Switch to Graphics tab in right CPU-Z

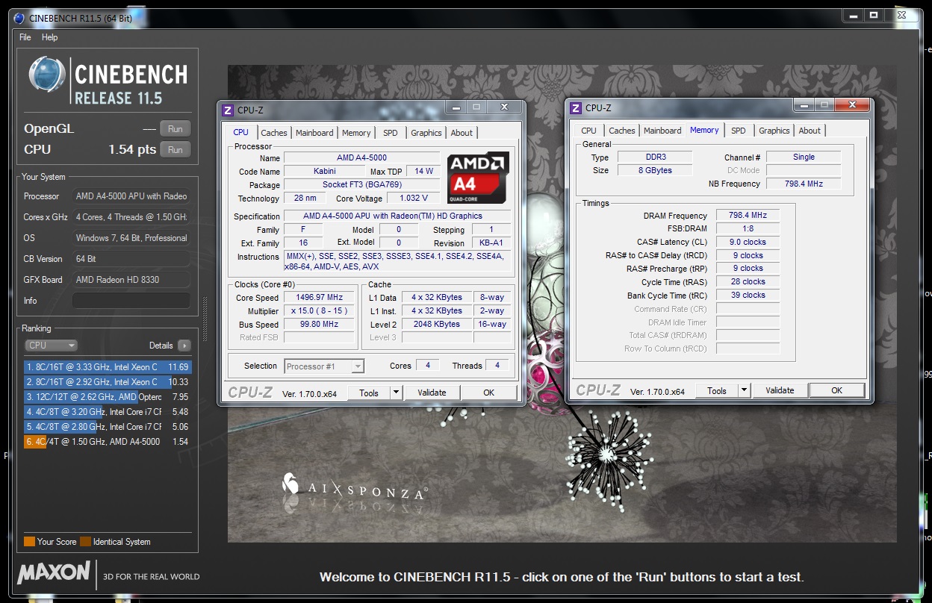(774, 131)
